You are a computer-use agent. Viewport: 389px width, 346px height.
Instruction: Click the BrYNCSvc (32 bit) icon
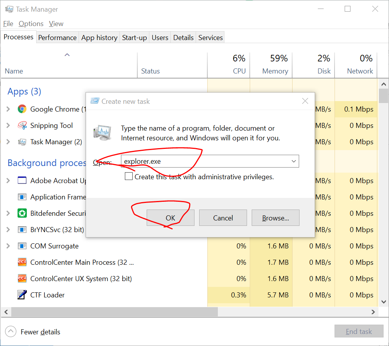tap(22, 229)
